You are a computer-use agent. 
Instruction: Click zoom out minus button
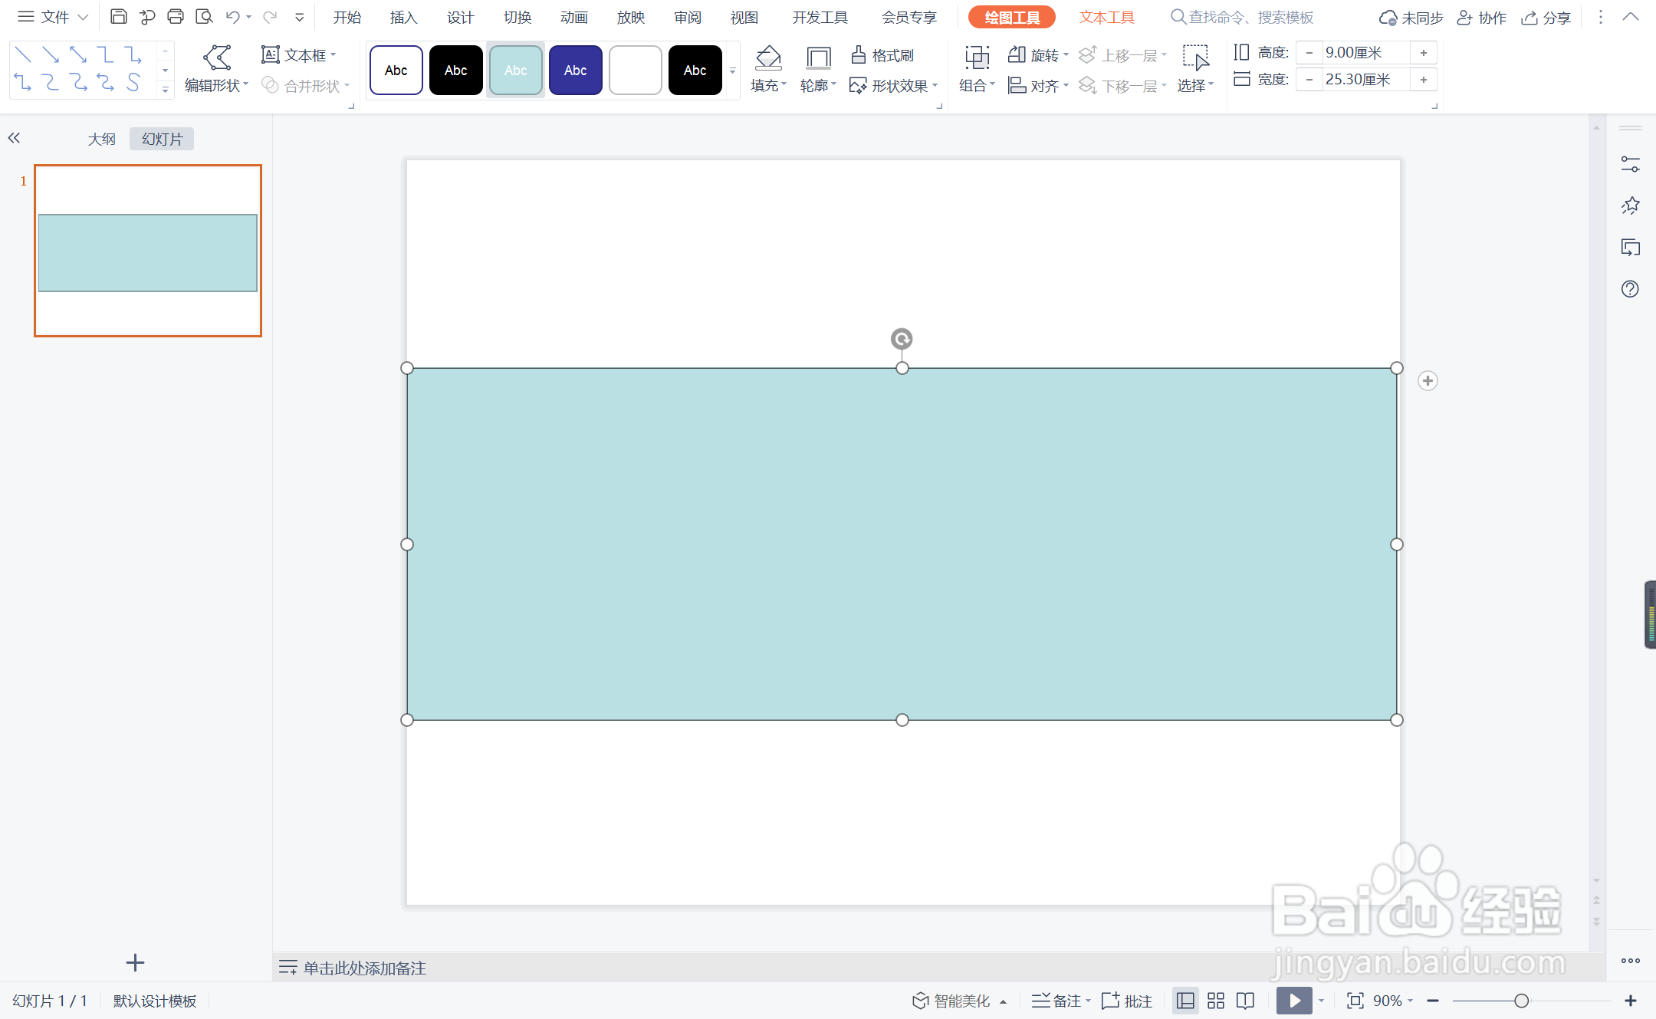click(x=1433, y=1001)
